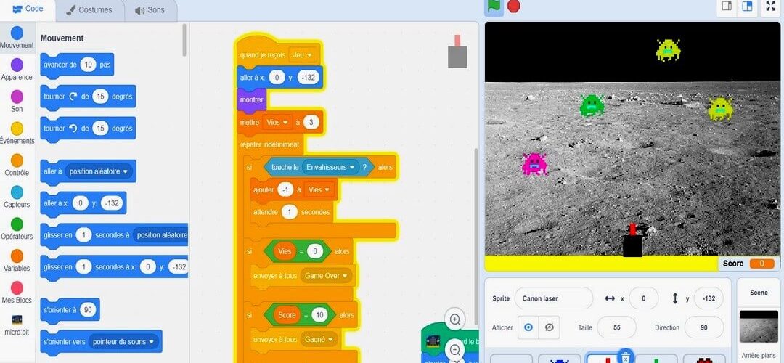Click the 'aller à x: 0 y: -132' palette block
The image size is (784, 363).
(x=83, y=203)
